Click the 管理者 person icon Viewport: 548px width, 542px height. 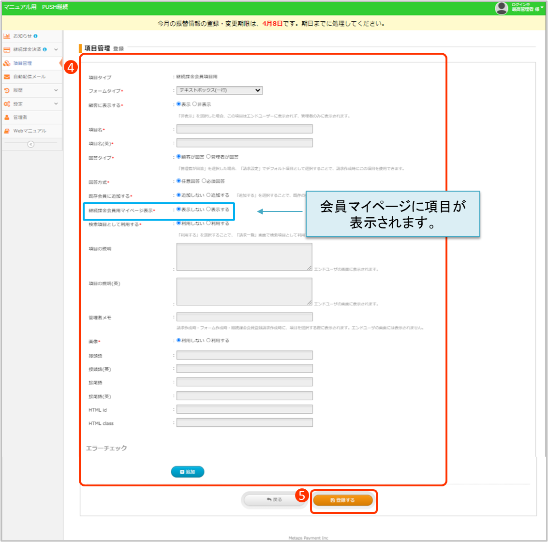[x=7, y=118]
